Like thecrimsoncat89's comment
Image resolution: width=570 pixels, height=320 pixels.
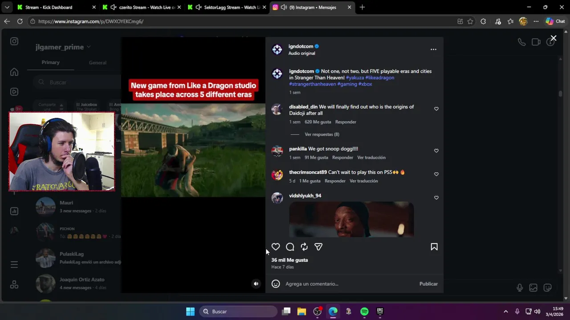pyautogui.click(x=436, y=174)
